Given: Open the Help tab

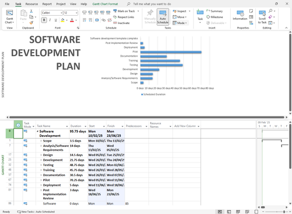Looking at the screenshot, I should (x=84, y=4).
